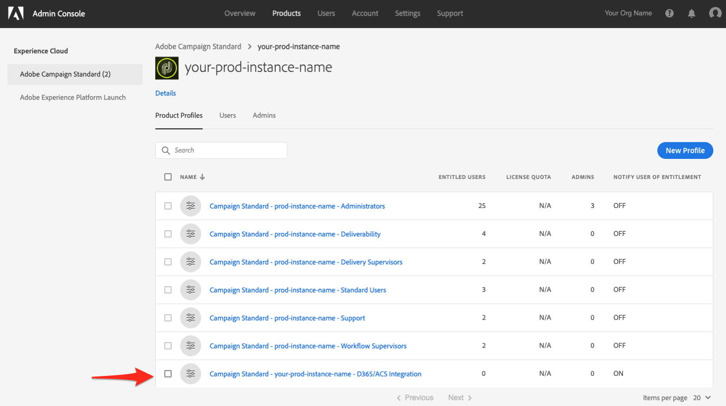Open the Your Org Name switcher

(628, 13)
